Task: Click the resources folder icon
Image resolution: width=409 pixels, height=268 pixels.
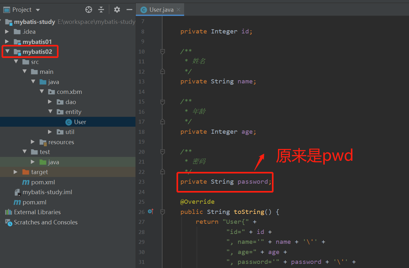Action: click(x=43, y=142)
